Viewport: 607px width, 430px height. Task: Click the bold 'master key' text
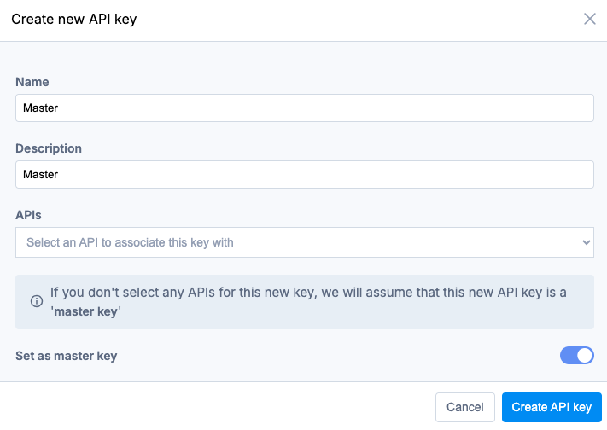pos(85,311)
